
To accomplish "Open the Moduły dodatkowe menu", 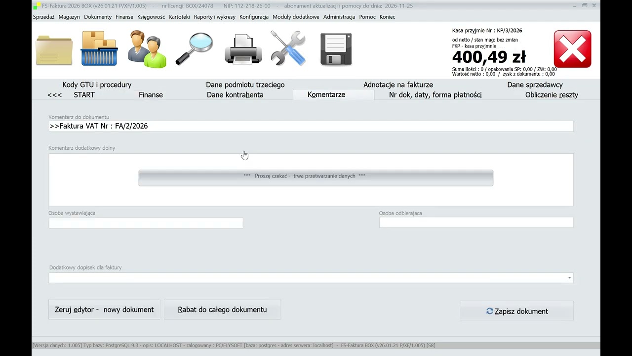I will (296, 17).
